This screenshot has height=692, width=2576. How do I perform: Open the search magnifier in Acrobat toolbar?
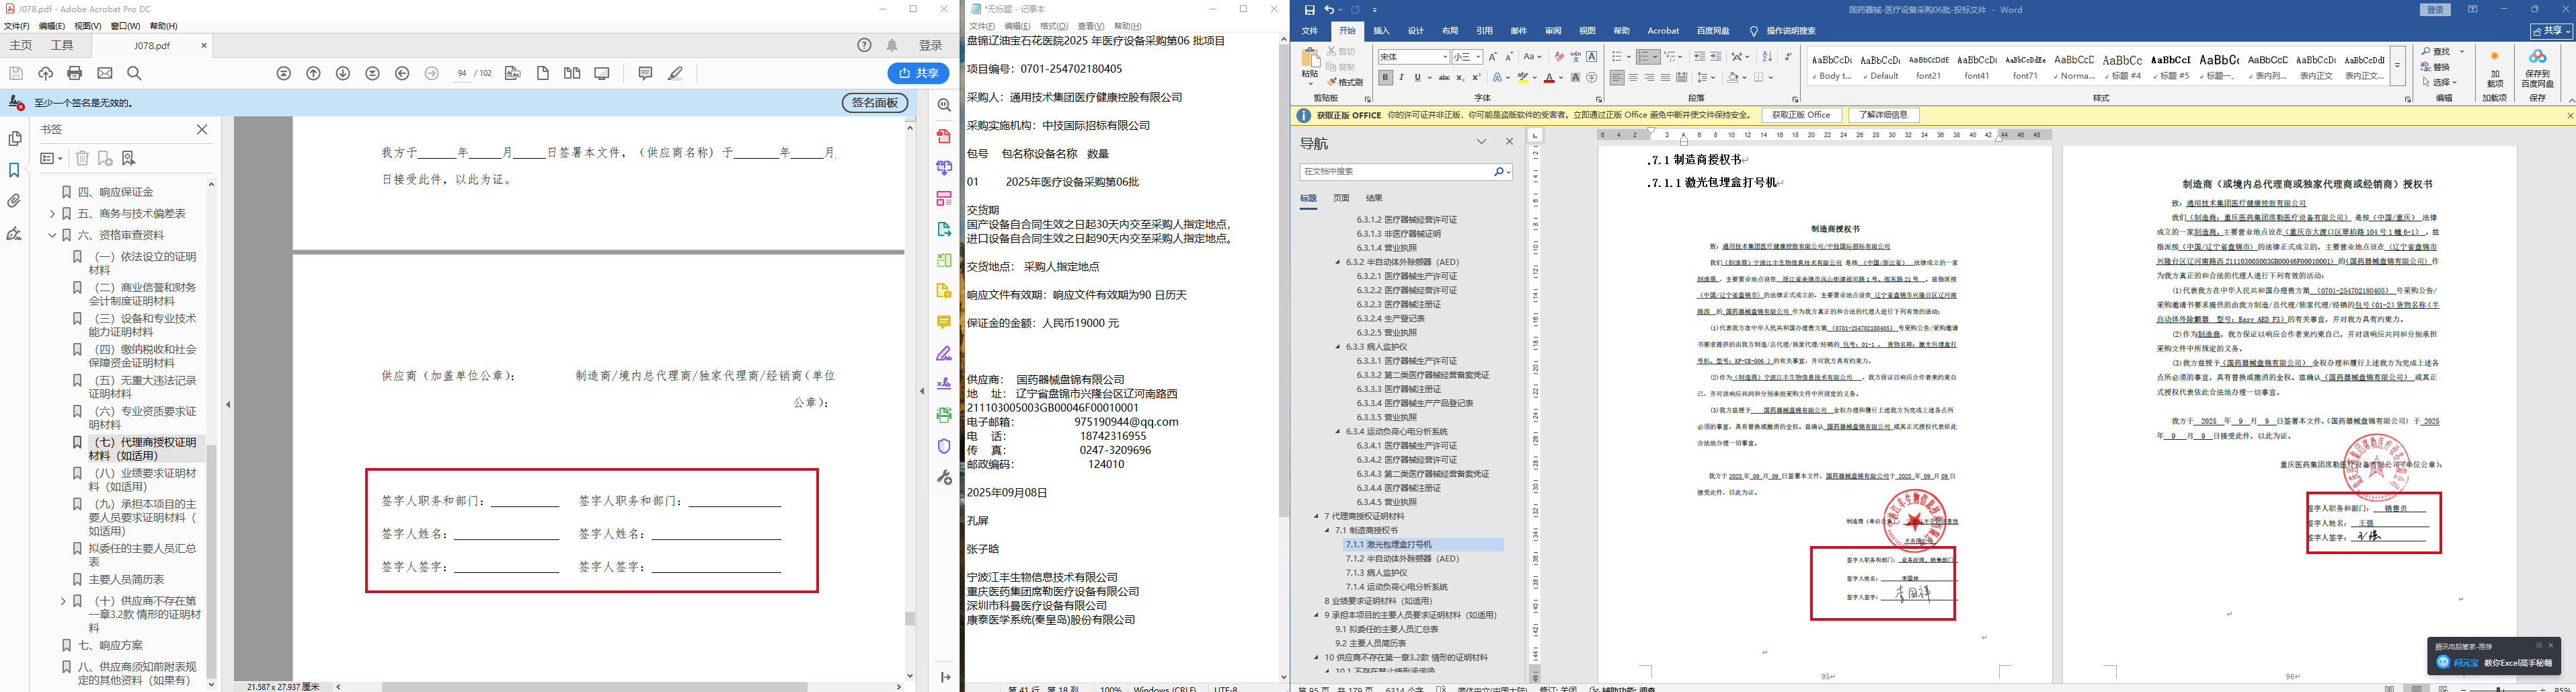click(x=135, y=73)
